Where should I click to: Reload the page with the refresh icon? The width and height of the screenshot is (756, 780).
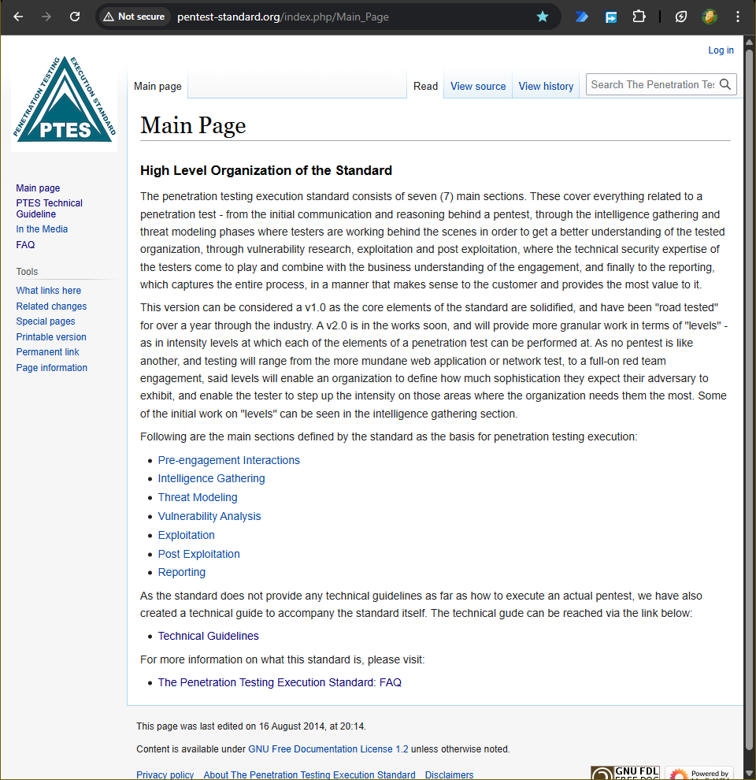tap(75, 17)
